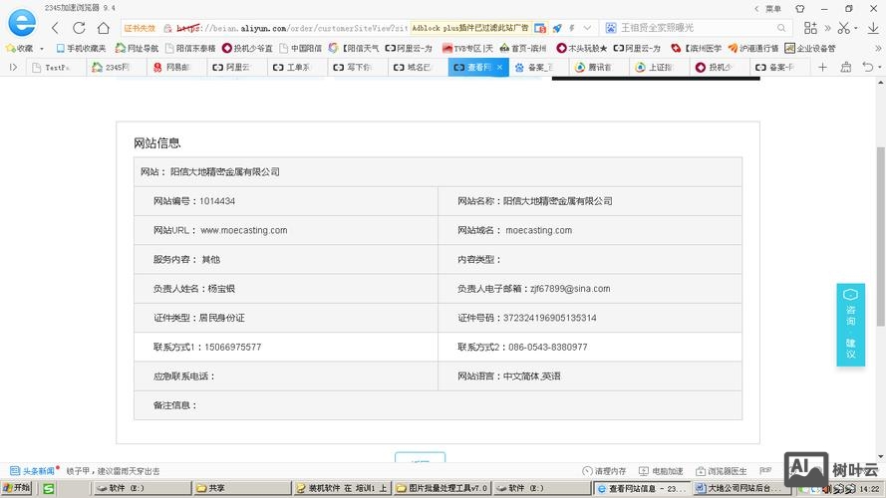Click the skin (shirt) icon in title bar

(799, 8)
